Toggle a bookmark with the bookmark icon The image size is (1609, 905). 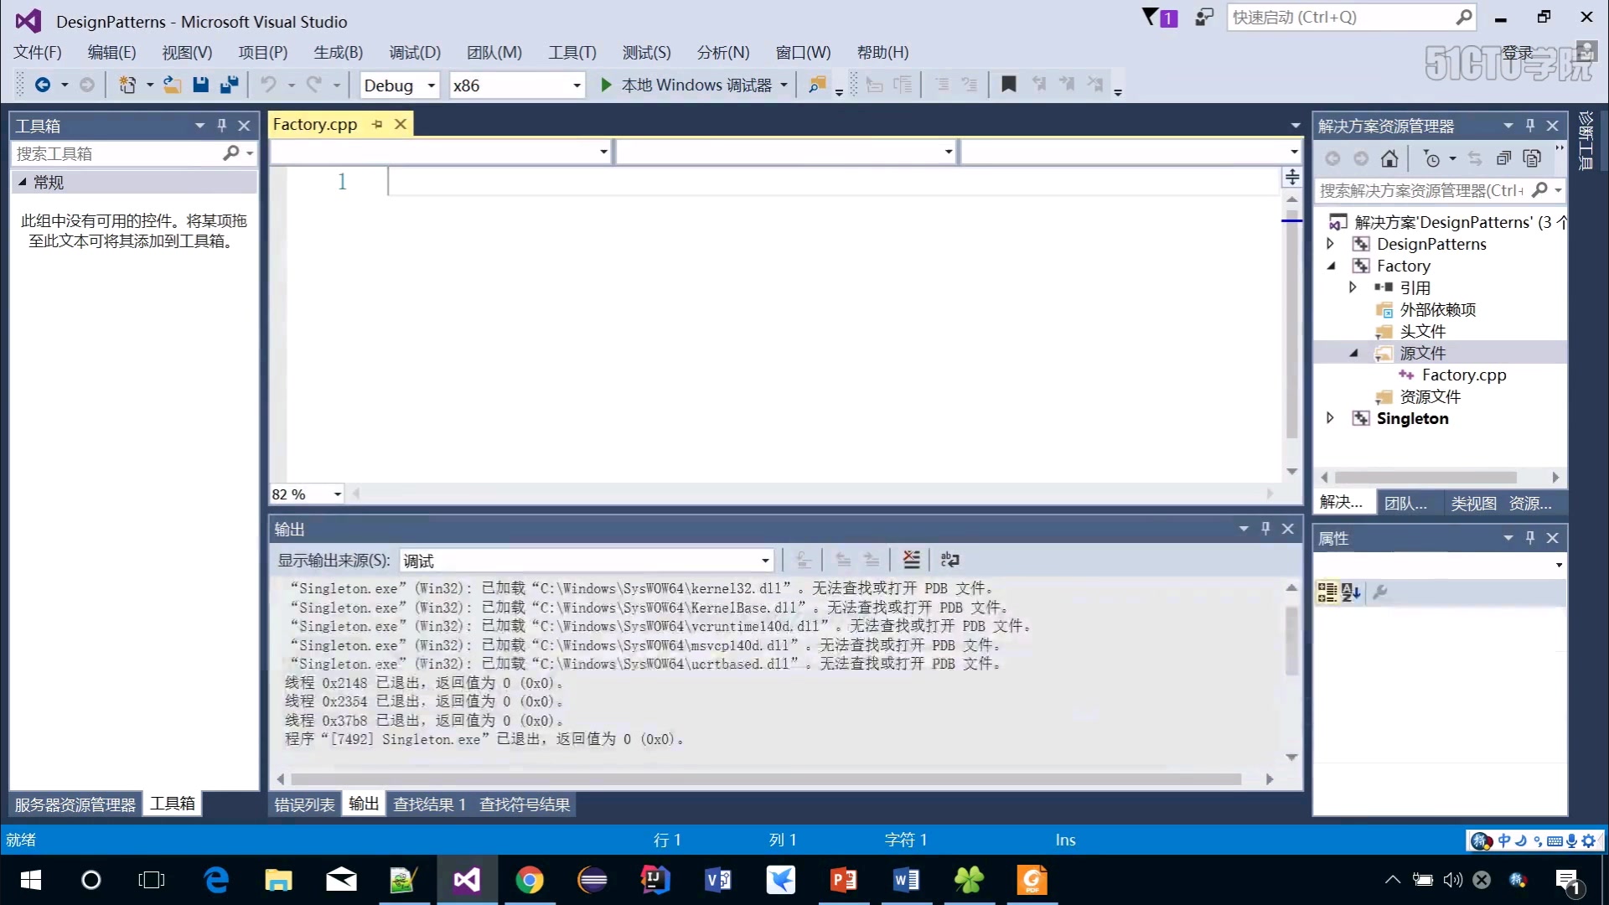pyautogui.click(x=1009, y=85)
